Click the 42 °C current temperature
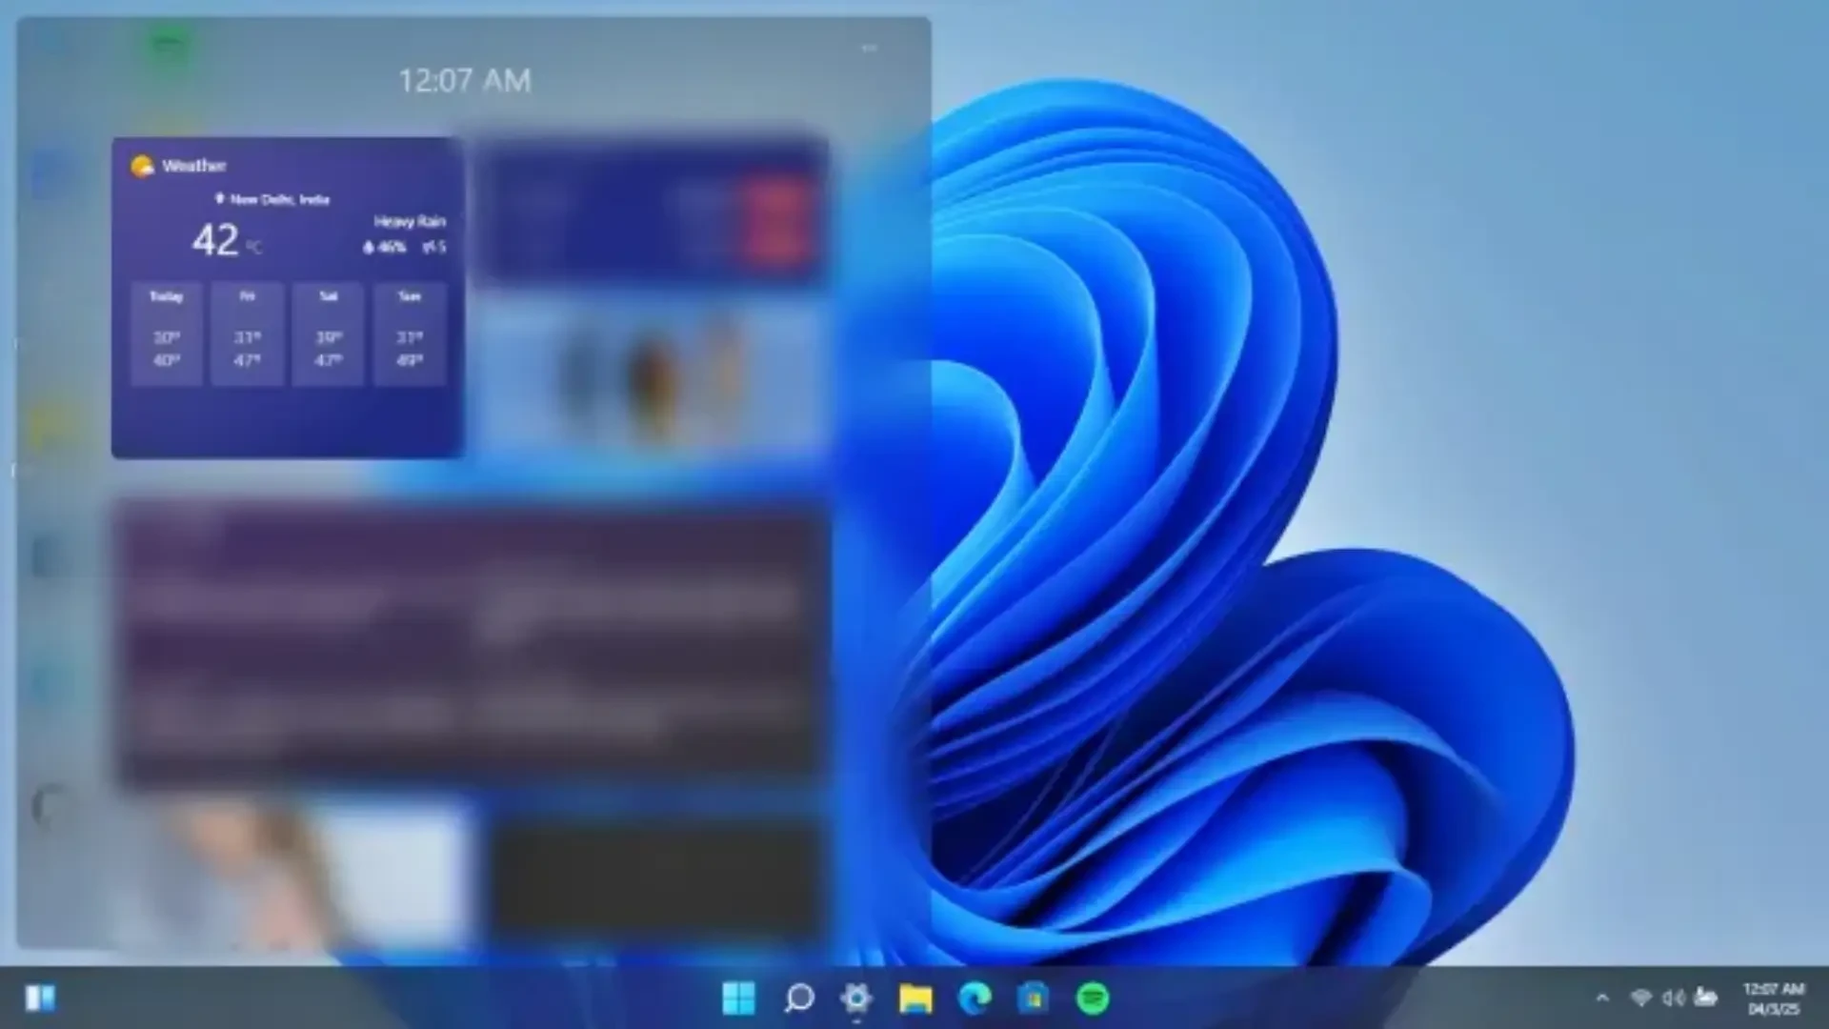The height and width of the screenshot is (1029, 1829). [x=227, y=240]
